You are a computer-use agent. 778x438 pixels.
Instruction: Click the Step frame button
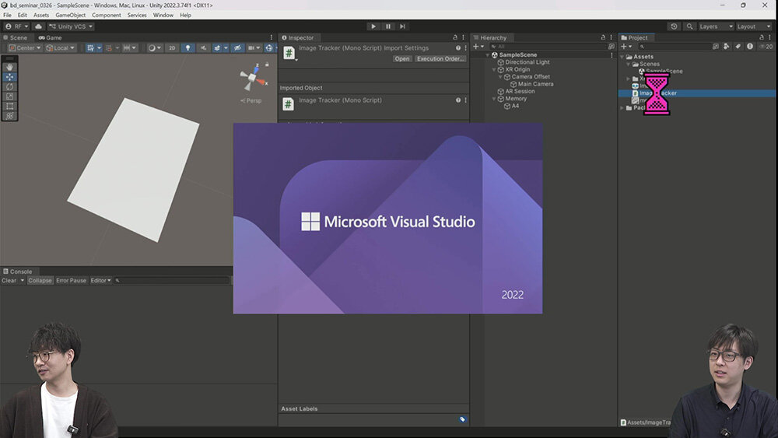(x=402, y=26)
